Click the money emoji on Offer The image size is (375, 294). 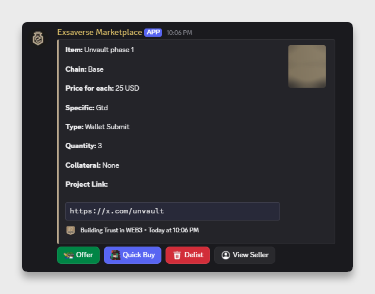click(x=68, y=255)
